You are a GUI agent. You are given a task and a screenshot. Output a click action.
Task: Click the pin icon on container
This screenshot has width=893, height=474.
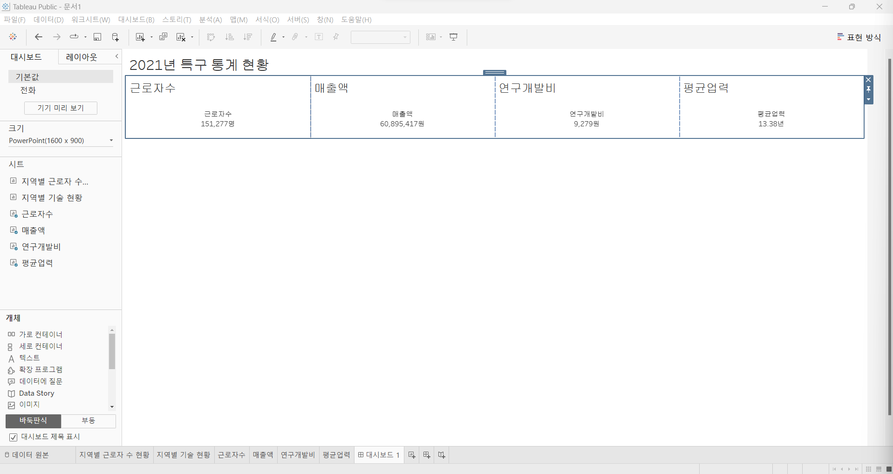[x=868, y=89]
